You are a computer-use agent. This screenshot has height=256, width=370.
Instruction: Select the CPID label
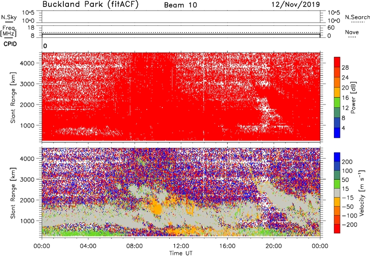[10, 44]
